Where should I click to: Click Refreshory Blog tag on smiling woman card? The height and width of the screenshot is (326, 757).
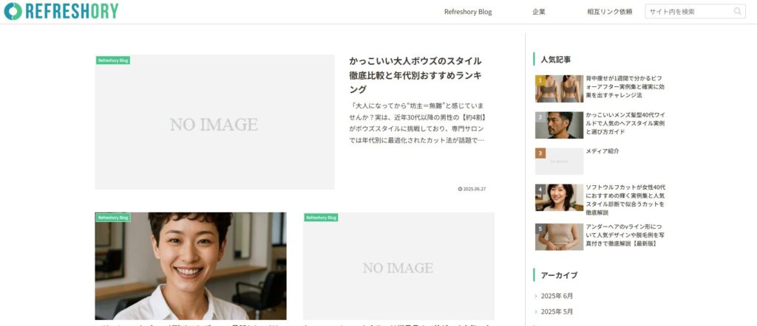pyautogui.click(x=113, y=218)
